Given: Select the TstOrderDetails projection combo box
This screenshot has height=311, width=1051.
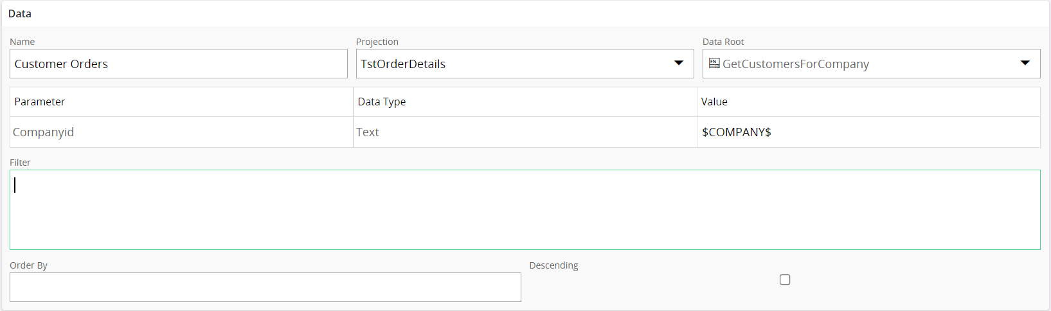Looking at the screenshot, I should [x=525, y=64].
